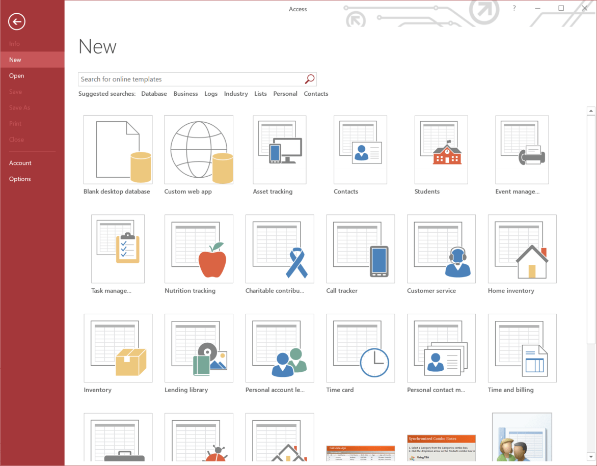Open Access Options from sidebar

coord(33,179)
